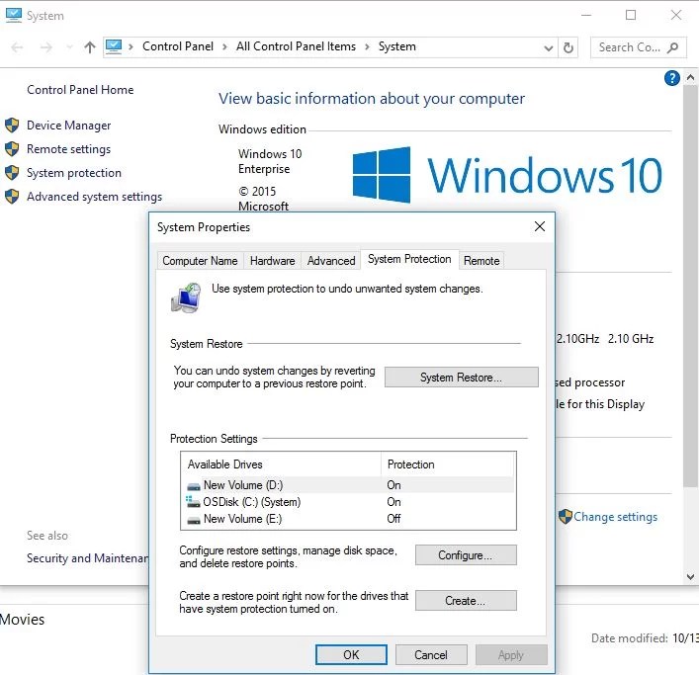Click the computer icon in address bar
This screenshot has height=675, width=699.
pos(114,46)
